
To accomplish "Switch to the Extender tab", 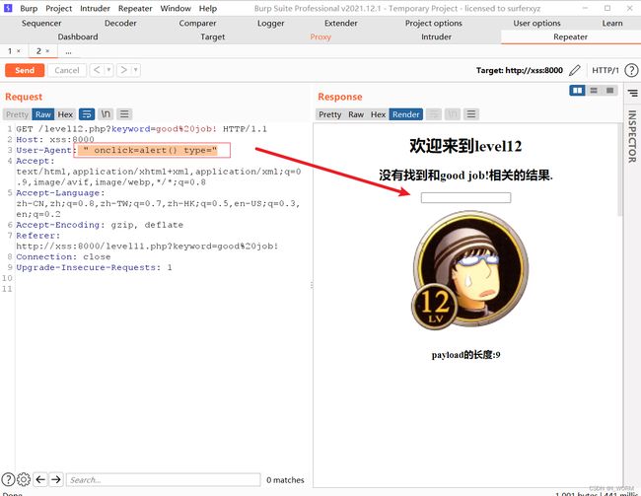I will (x=341, y=24).
